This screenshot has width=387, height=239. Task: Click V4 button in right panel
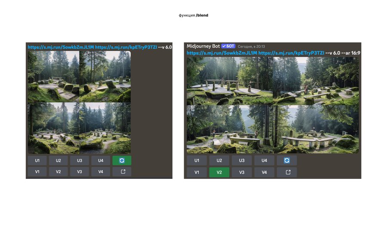click(264, 172)
